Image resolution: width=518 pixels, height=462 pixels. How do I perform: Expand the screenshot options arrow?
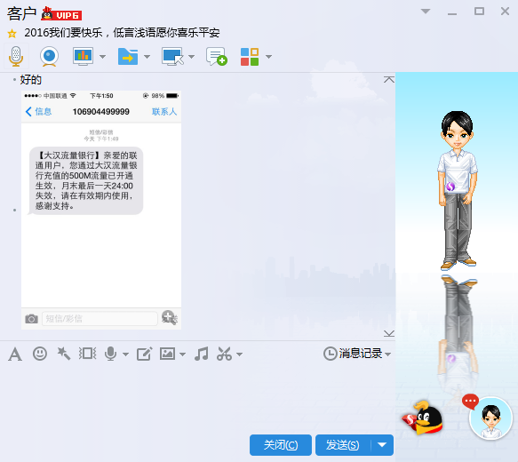(240, 354)
